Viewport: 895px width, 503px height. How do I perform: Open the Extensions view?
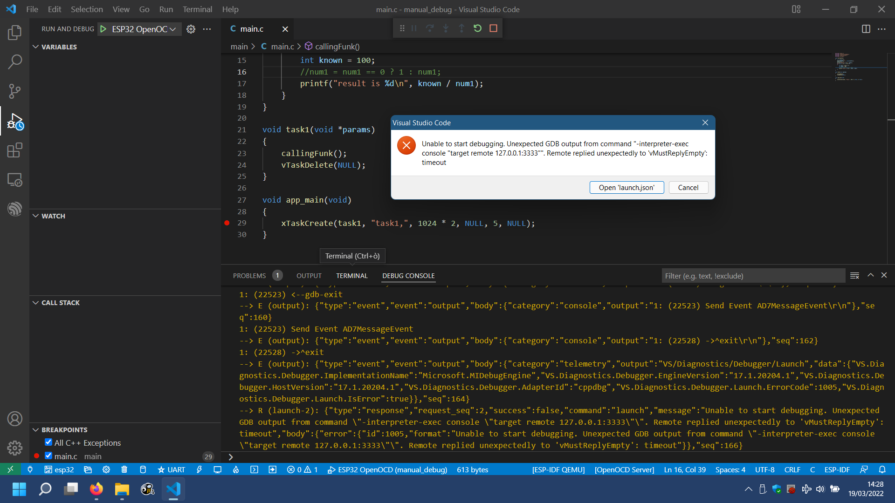15,150
